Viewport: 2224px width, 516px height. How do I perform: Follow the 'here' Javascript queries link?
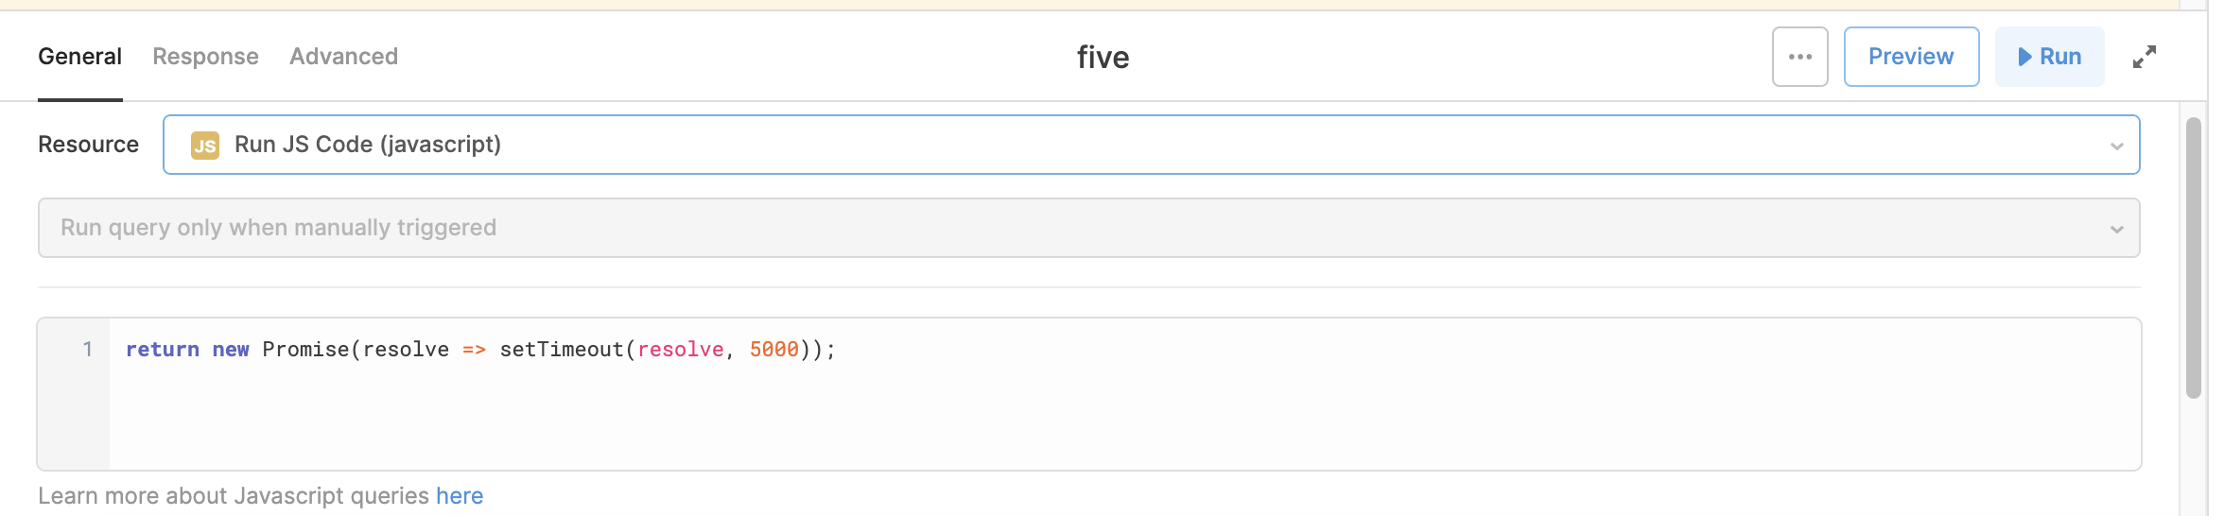[x=460, y=496]
